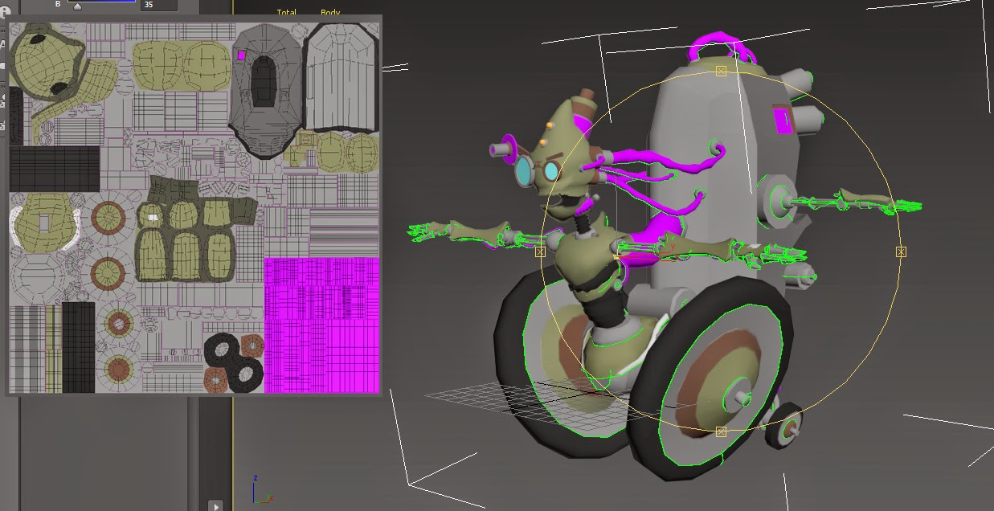Viewport: 994px width, 511px height.
Task: Select the small magenta square in the UV map
Action: tap(241, 55)
